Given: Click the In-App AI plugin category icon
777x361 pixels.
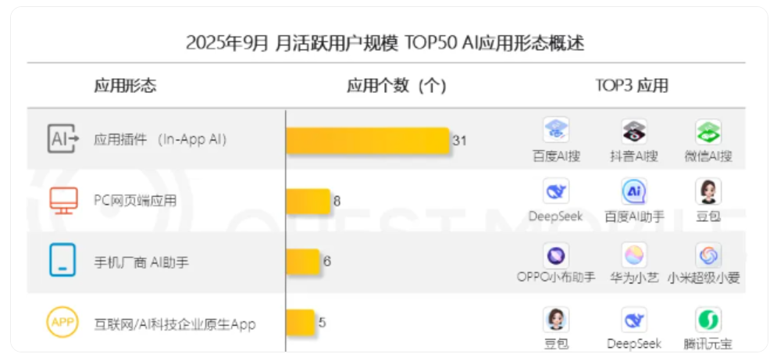Looking at the screenshot, I should coord(63,139).
